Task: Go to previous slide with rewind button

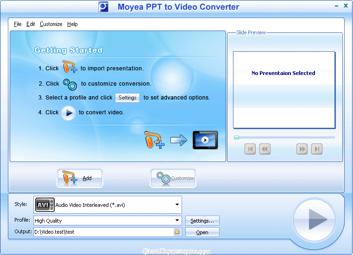Action: (x=265, y=149)
